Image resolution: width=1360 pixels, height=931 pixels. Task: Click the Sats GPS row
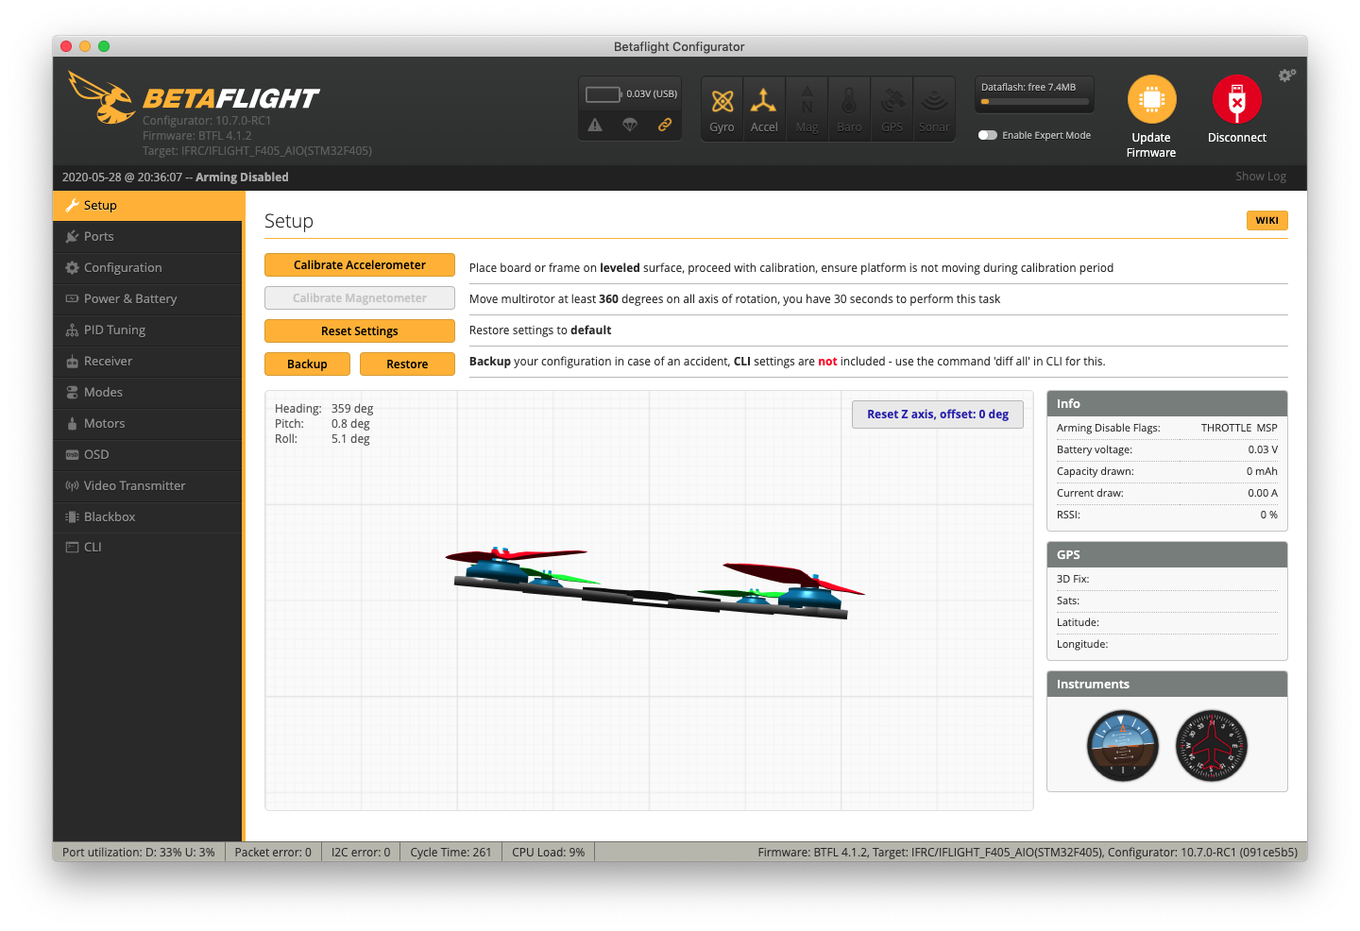tap(1167, 601)
